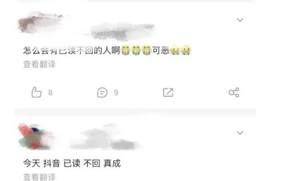Tap the like count 8
This screenshot has width=294, height=181.
(x=50, y=93)
